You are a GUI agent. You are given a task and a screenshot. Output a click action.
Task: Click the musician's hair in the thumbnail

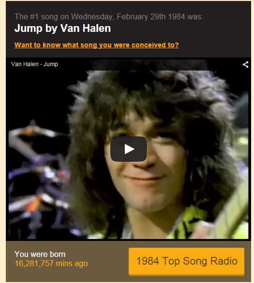148,94
